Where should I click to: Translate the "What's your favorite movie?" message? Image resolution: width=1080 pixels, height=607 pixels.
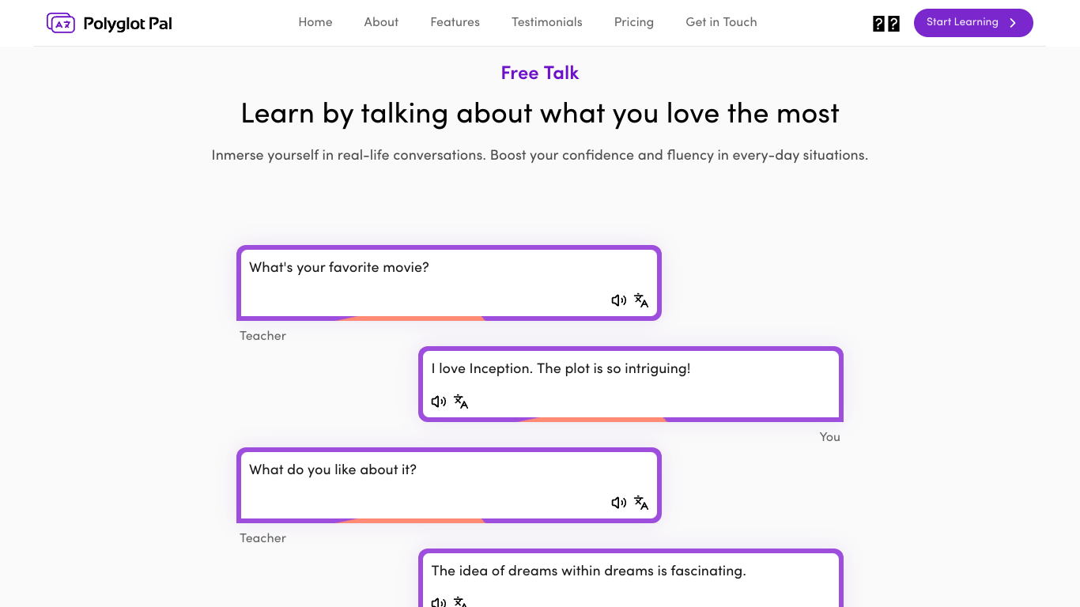(x=641, y=300)
